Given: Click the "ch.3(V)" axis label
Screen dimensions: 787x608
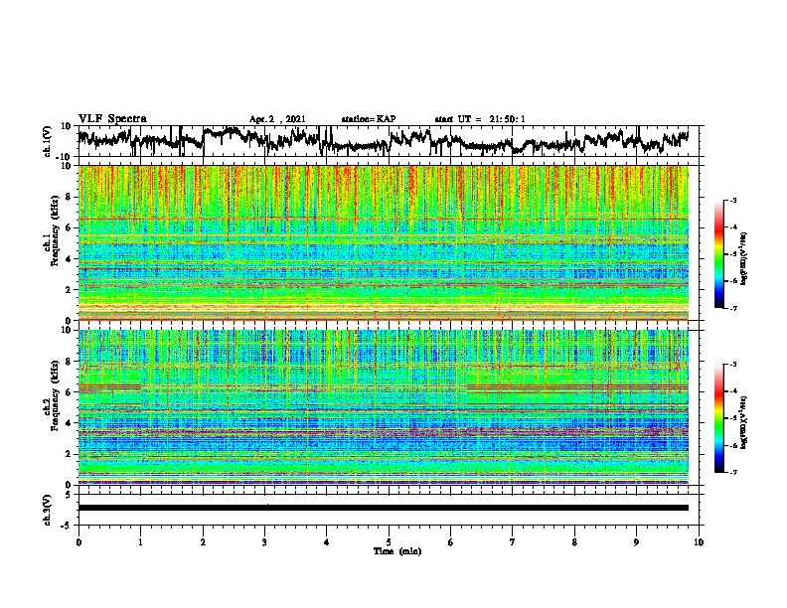Looking at the screenshot, I should pos(48,511).
